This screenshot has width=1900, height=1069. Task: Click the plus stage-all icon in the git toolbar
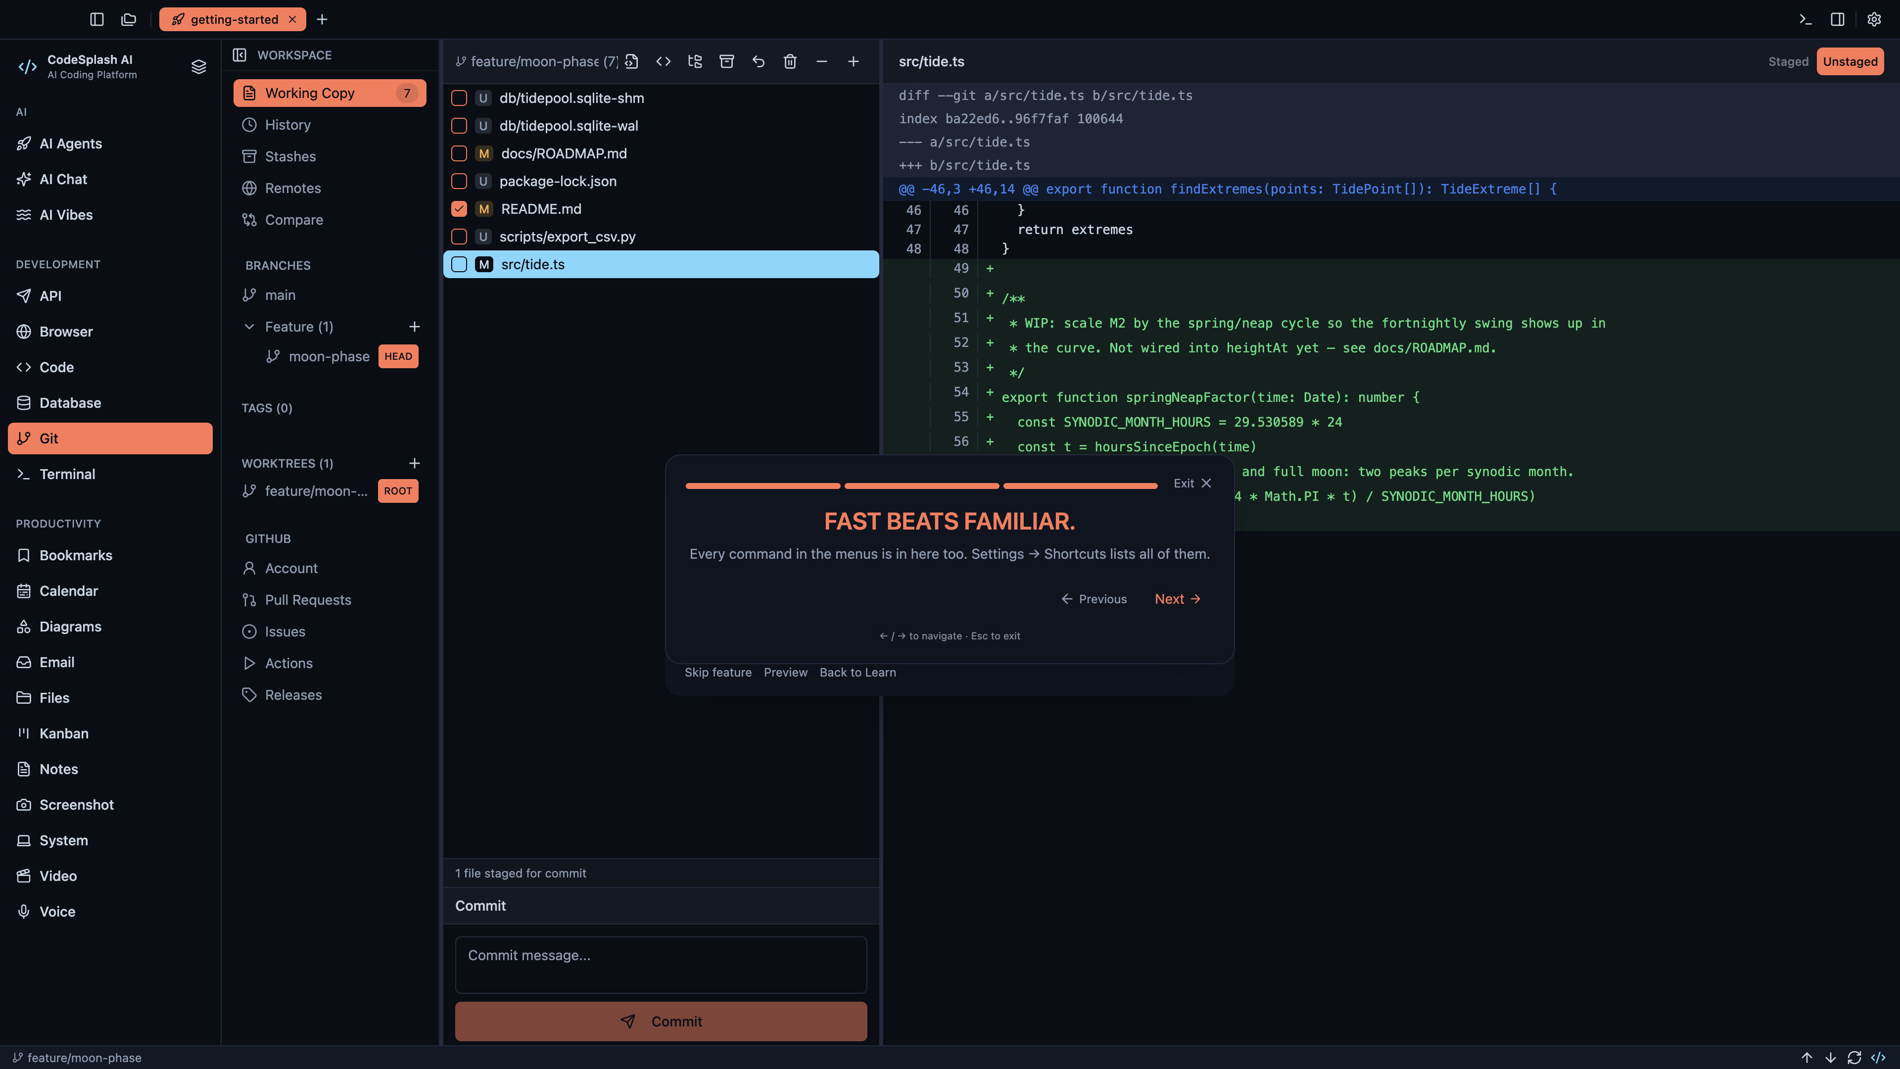click(854, 61)
